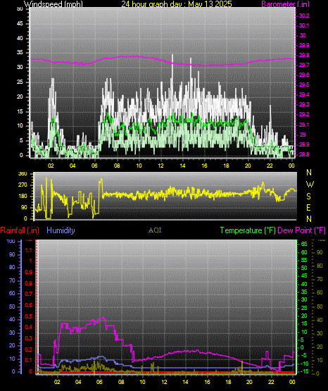Click the rainfall axis value 0.2
The height and width of the screenshot is (391, 328).
coord(29,349)
